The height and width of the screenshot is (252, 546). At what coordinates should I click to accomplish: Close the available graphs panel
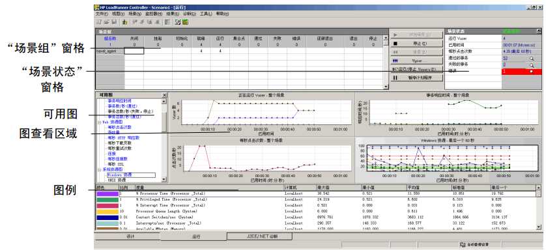(164, 94)
